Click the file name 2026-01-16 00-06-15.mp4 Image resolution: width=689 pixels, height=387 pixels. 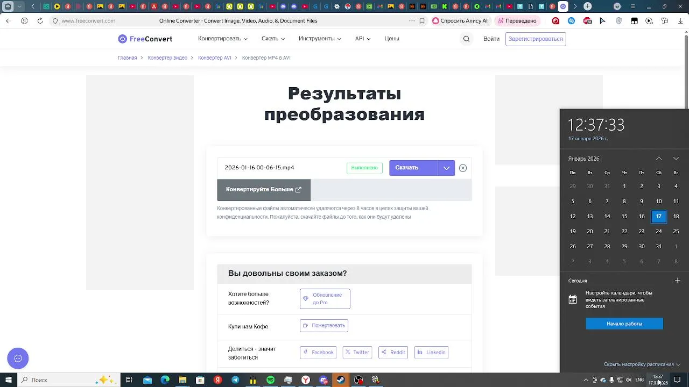tap(259, 168)
